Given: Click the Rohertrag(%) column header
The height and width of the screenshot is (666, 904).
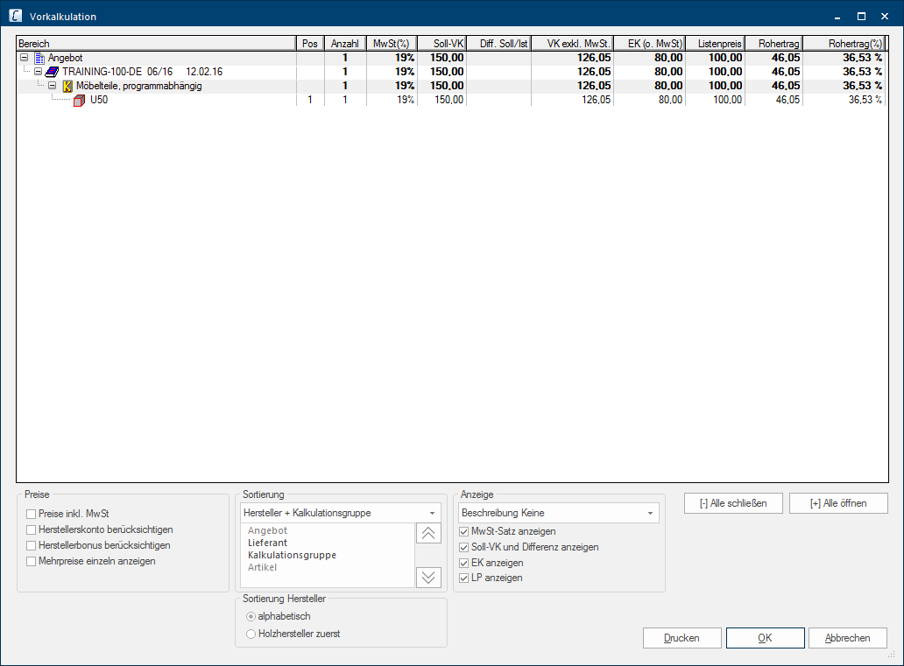Looking at the screenshot, I should coord(845,43).
